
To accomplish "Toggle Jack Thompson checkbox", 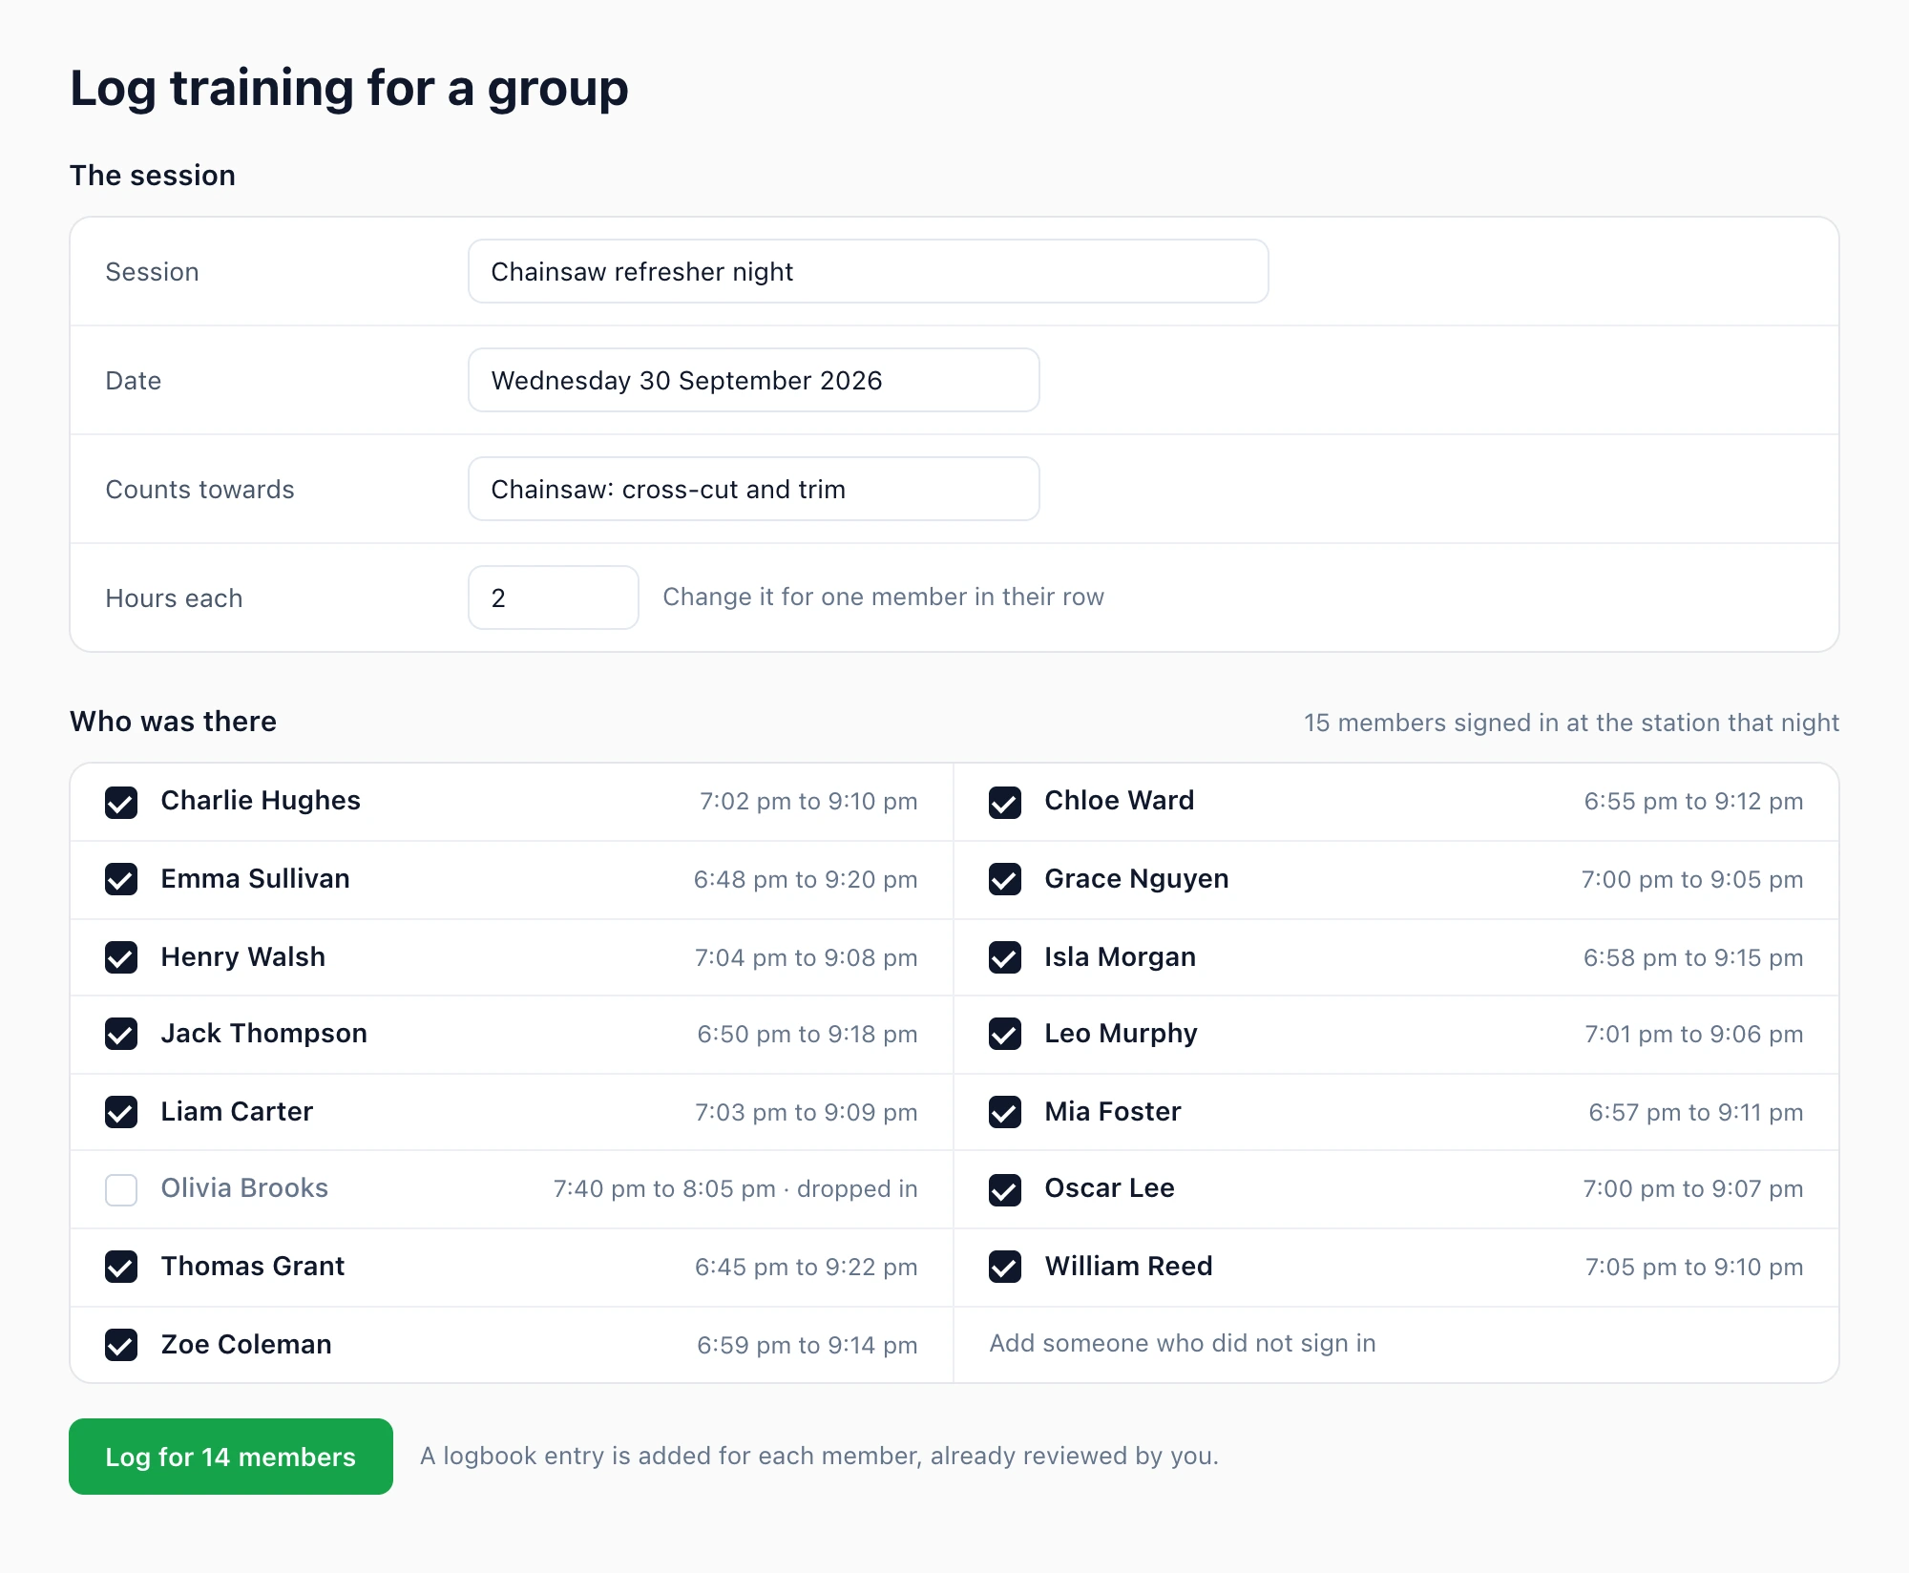I will tap(121, 1034).
